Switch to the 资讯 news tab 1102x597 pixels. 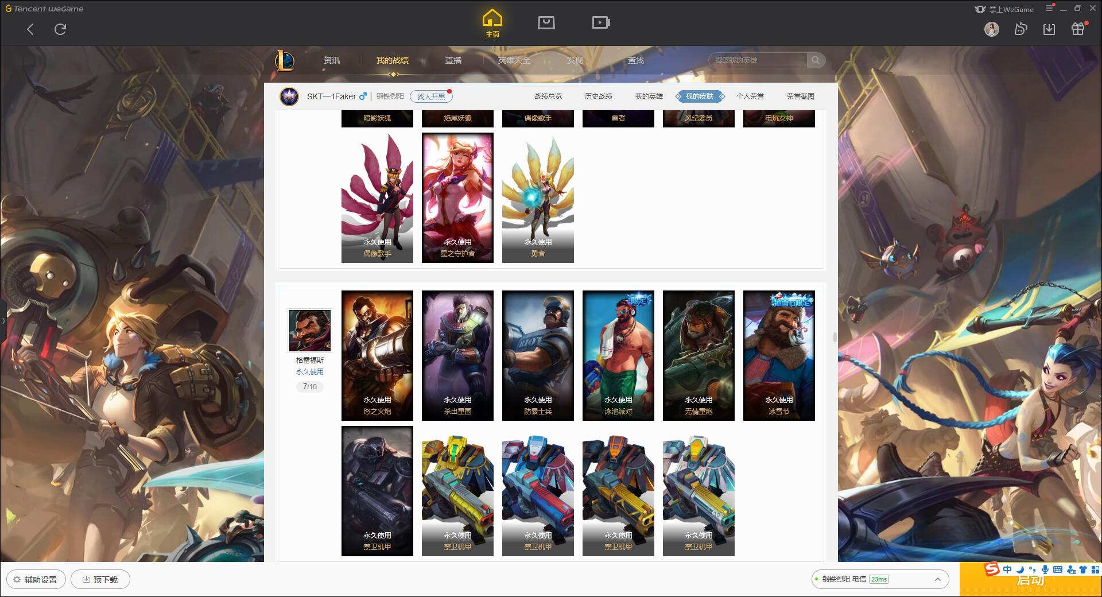pyautogui.click(x=332, y=60)
